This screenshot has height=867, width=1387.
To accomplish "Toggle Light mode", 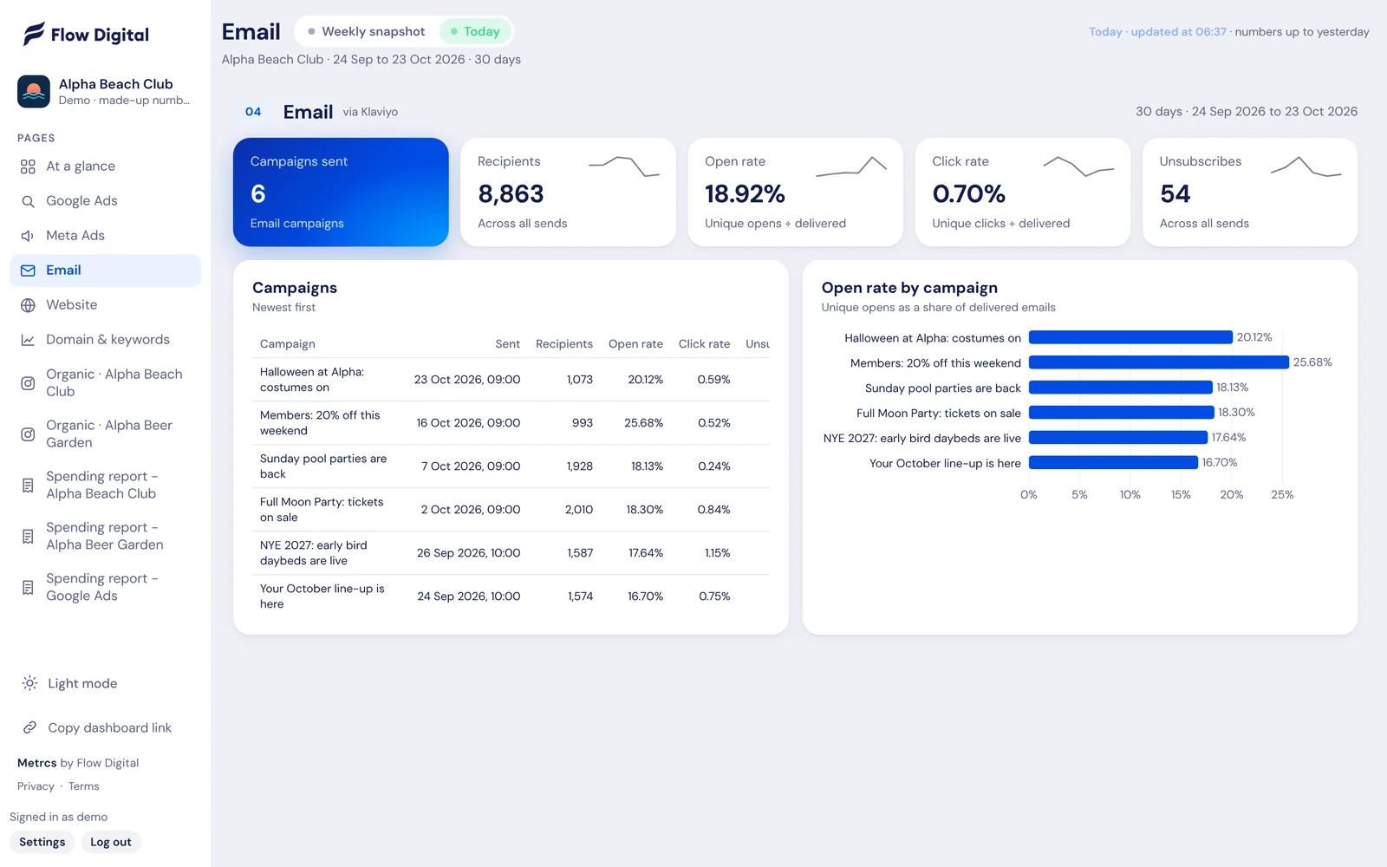I will coord(106,683).
